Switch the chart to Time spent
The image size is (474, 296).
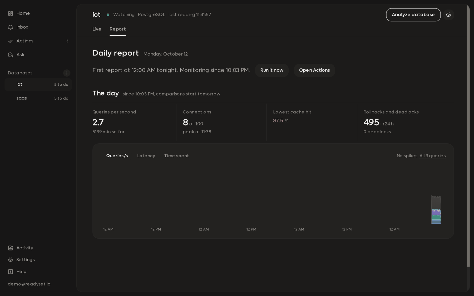click(x=176, y=156)
